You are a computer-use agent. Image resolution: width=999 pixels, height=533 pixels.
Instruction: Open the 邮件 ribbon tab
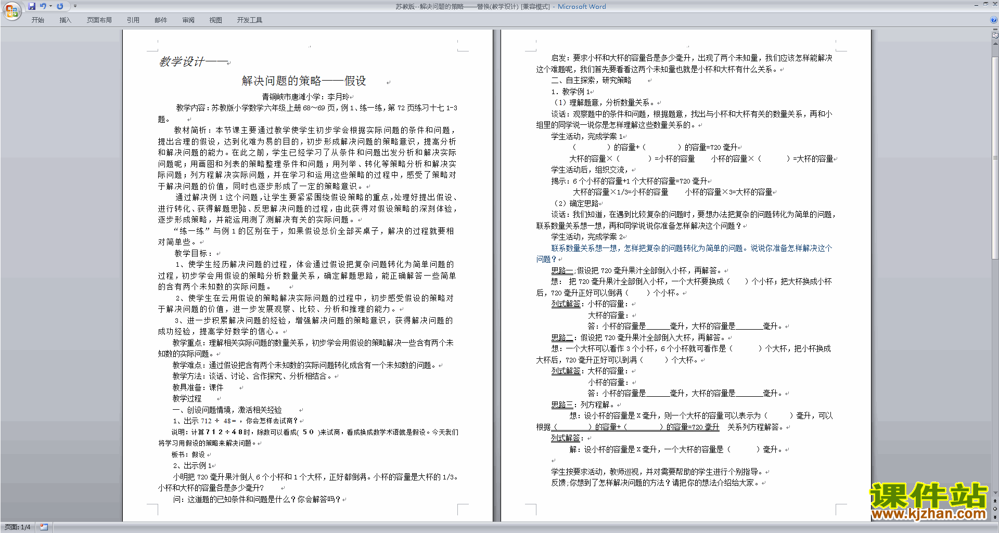click(x=161, y=20)
